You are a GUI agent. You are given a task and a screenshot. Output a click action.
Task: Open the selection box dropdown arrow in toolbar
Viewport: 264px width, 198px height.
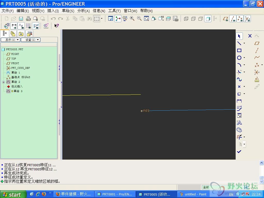click(x=102, y=19)
